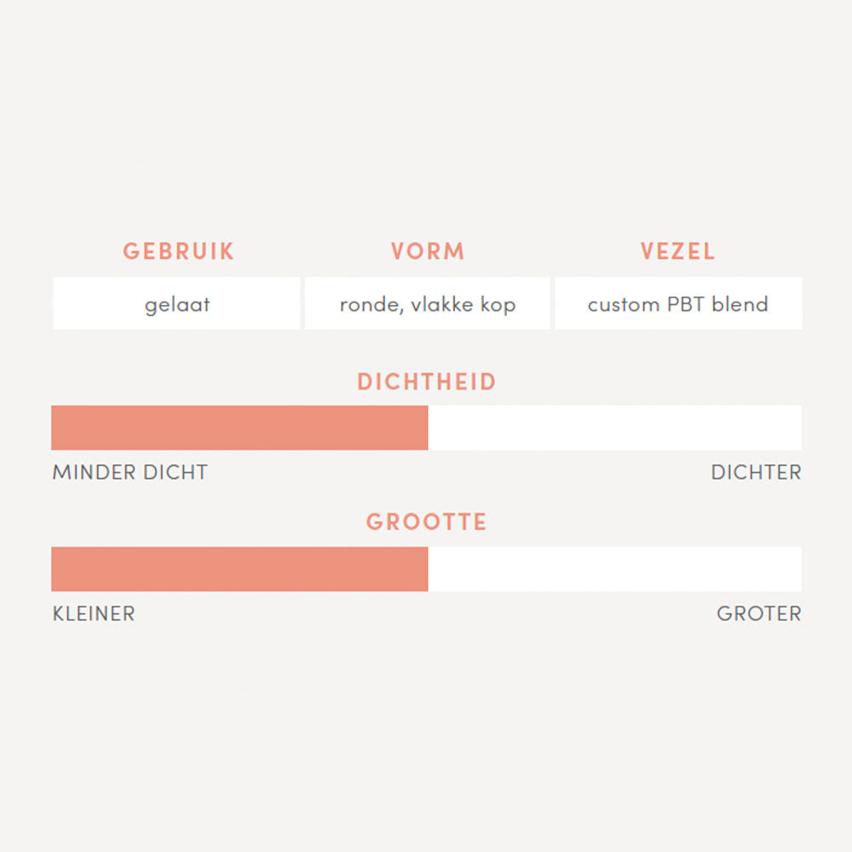The width and height of the screenshot is (852, 852).
Task: Click the empty part of the Dichtheid bar
Action: tap(614, 428)
